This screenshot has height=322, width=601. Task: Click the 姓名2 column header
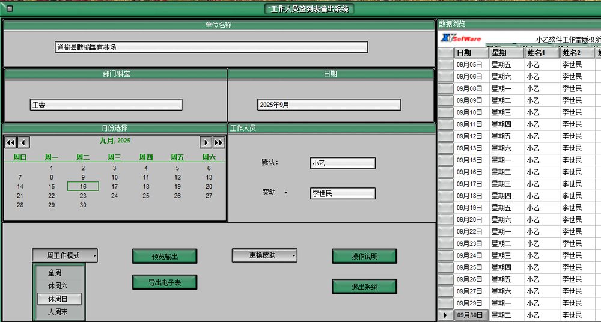click(x=577, y=53)
